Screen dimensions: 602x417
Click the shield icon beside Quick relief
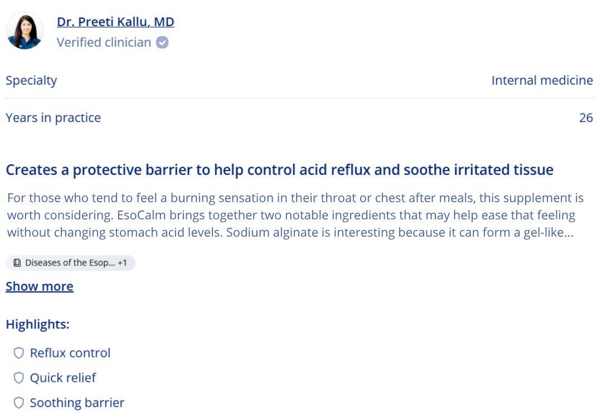(19, 378)
